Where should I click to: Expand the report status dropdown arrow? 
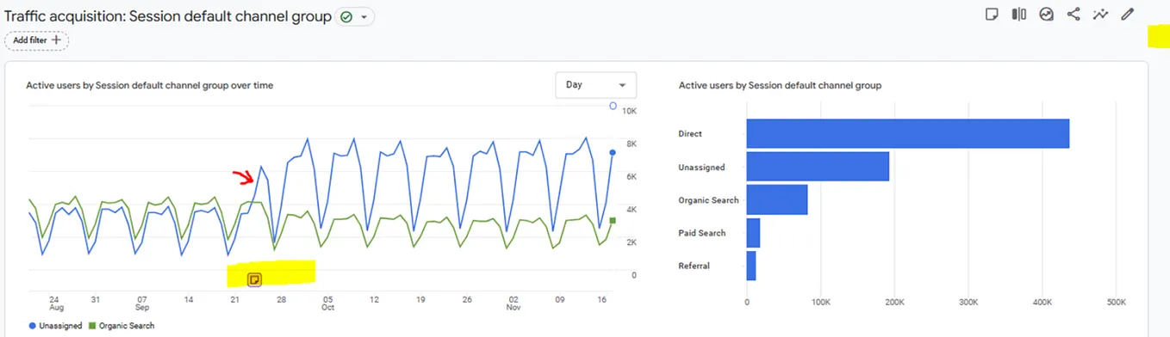(x=364, y=17)
